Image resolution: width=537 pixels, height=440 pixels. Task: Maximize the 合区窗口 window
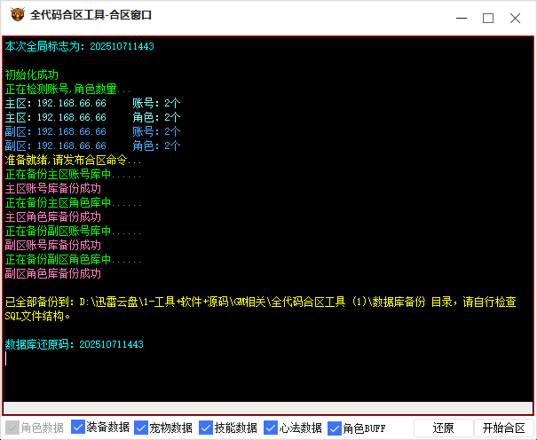click(488, 17)
